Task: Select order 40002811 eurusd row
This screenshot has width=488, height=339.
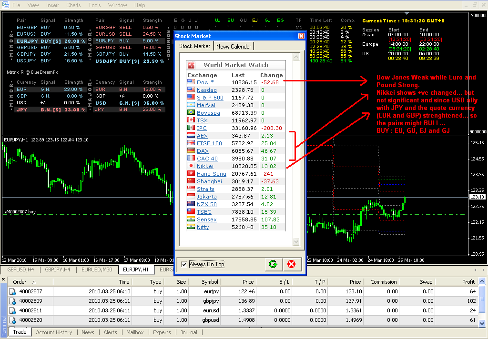Action: [x=243, y=310]
